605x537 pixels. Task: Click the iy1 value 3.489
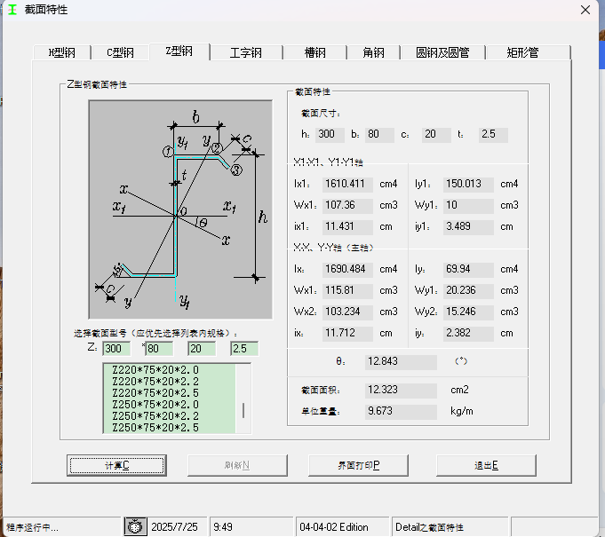click(x=468, y=226)
